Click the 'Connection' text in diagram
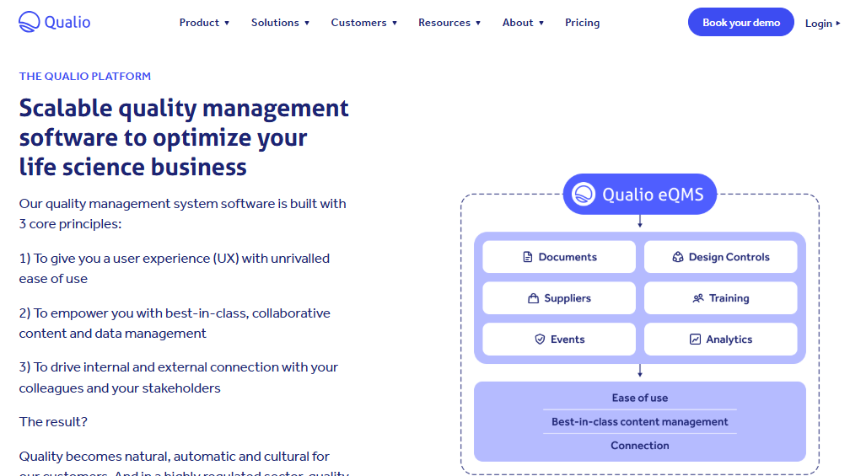Viewport: 850px width, 476px height. 640,445
